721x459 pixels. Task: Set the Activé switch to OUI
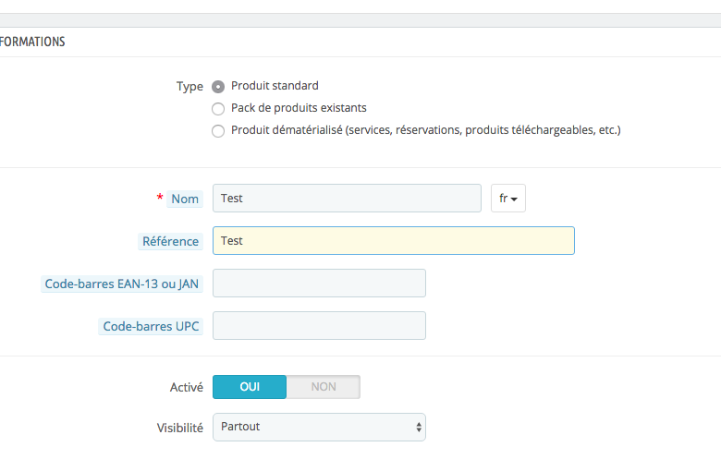point(250,387)
